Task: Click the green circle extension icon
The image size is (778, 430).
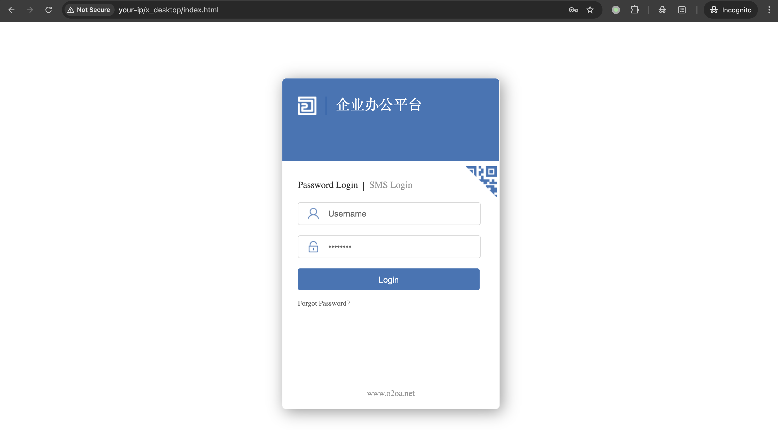Action: (x=616, y=10)
